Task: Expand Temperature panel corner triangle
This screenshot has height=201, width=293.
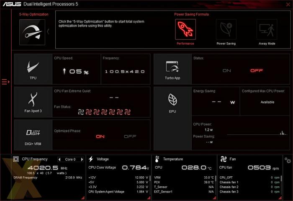Action: click(214, 198)
